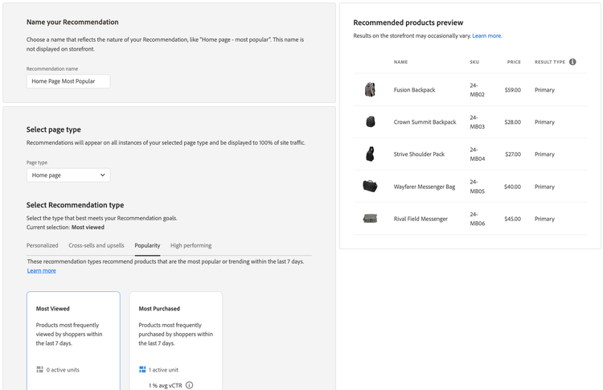Click the Page type dropdown chevron arrow

102,174
